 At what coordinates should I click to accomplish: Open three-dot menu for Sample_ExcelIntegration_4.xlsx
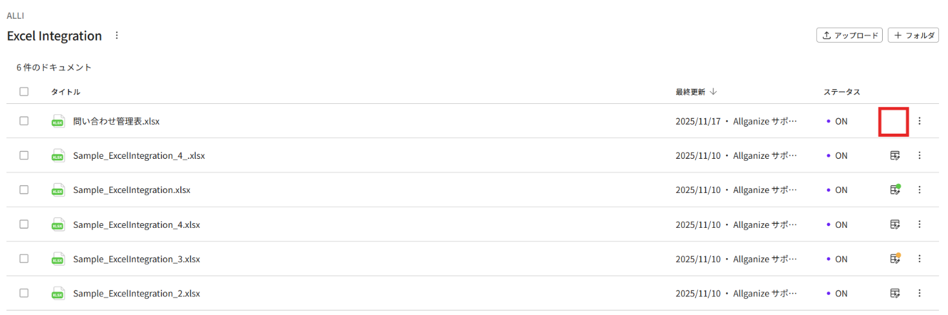(x=920, y=225)
